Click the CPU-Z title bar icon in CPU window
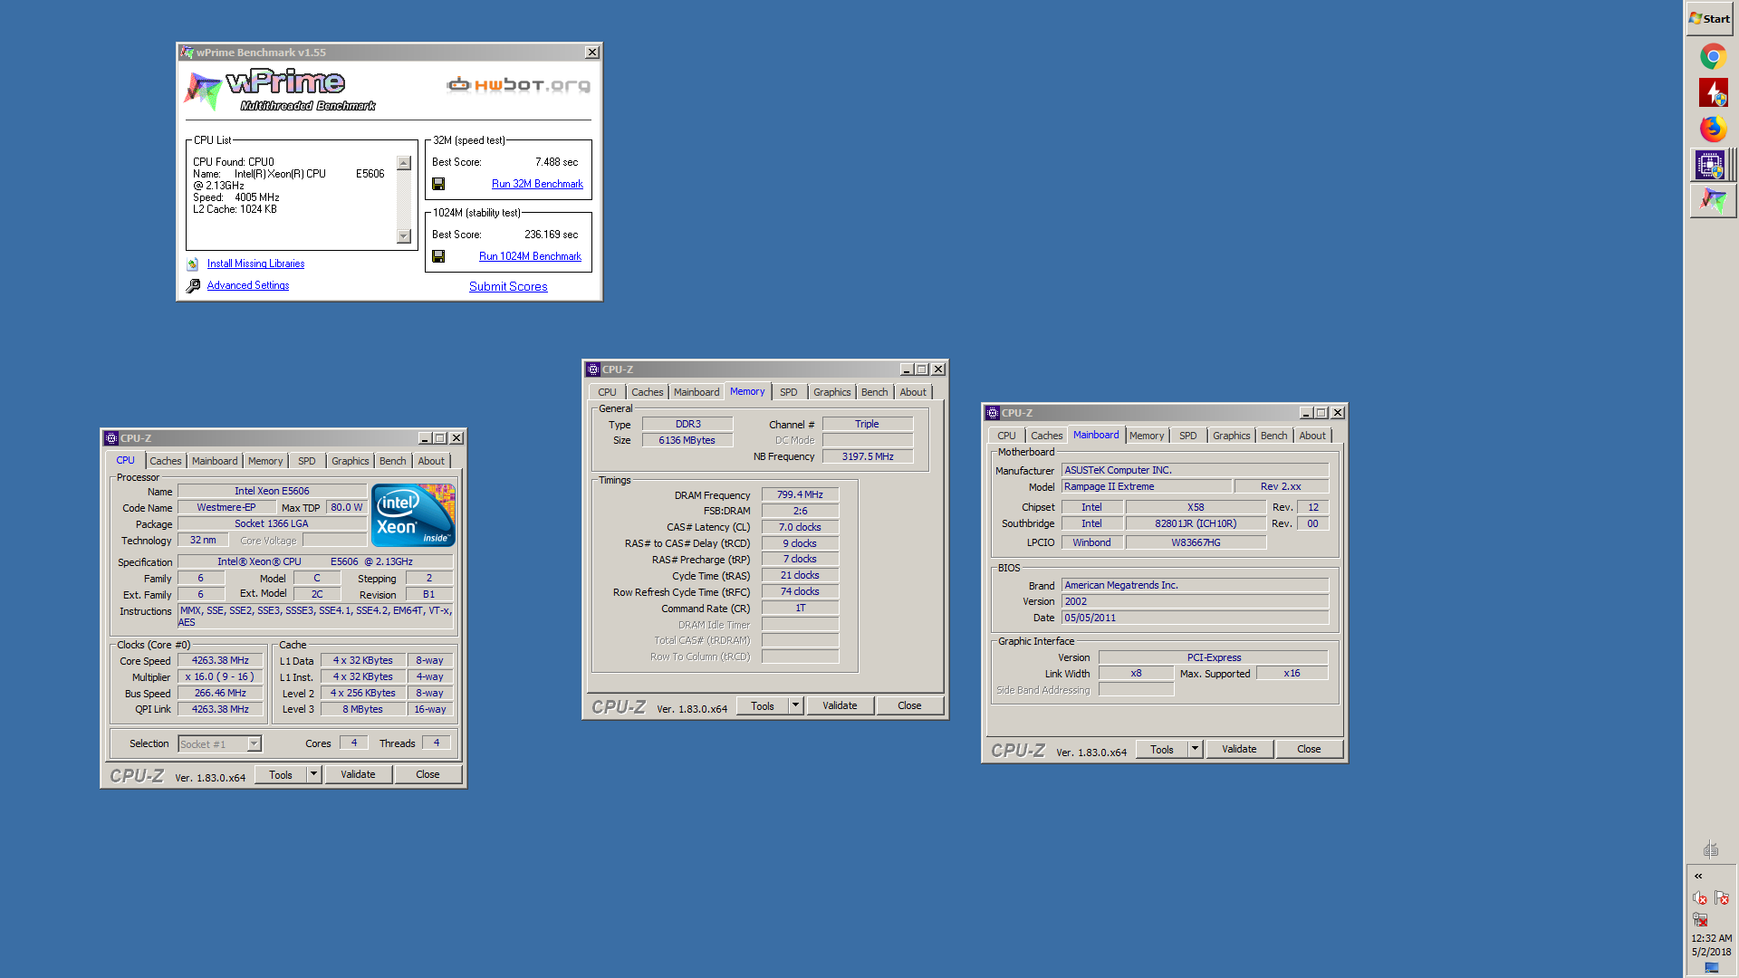Image resolution: width=1739 pixels, height=978 pixels. pos(111,438)
